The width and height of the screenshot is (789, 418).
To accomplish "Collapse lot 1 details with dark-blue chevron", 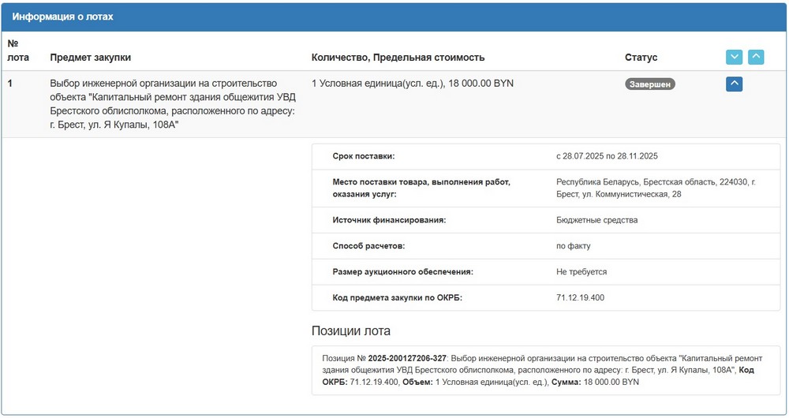I will point(734,84).
